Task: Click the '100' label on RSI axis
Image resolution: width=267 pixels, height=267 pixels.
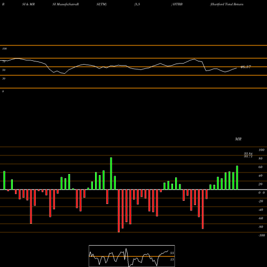Action: coord(5,49)
